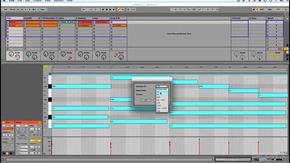The height and width of the screenshot is (163, 290).
Task: Click the Punch-In switch in transport bar
Action: point(188,10)
